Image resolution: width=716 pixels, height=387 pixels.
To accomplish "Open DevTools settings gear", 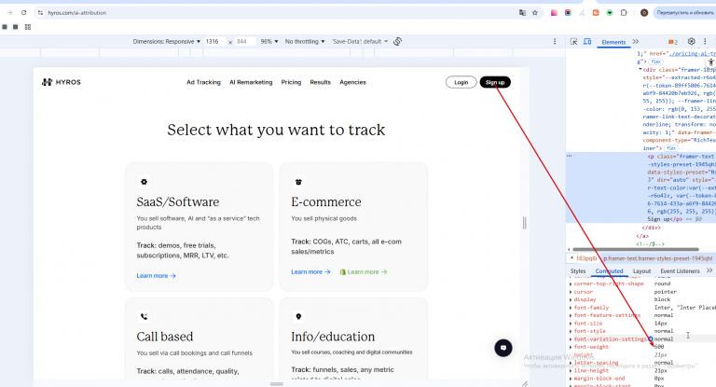I will pos(692,42).
